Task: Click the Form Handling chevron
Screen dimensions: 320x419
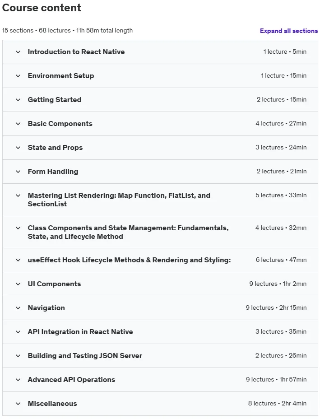Action: tap(18, 172)
